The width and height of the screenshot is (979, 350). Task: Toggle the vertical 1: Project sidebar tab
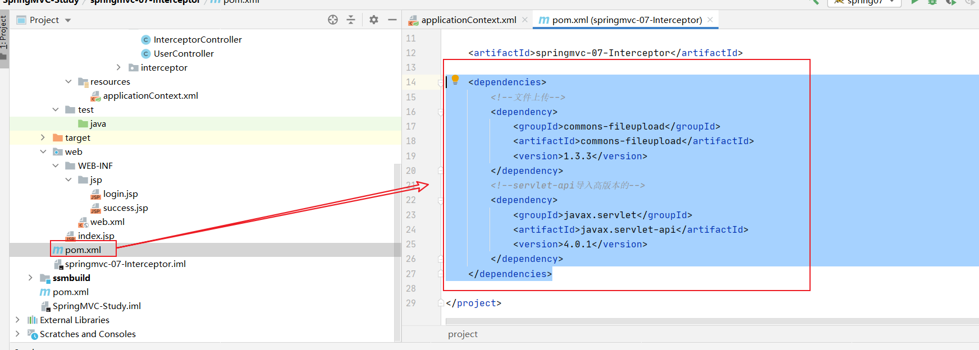coord(4,34)
